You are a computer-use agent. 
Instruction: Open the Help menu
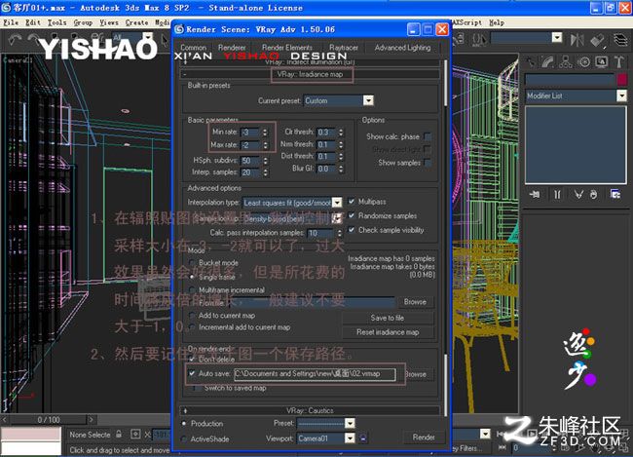tap(497, 22)
